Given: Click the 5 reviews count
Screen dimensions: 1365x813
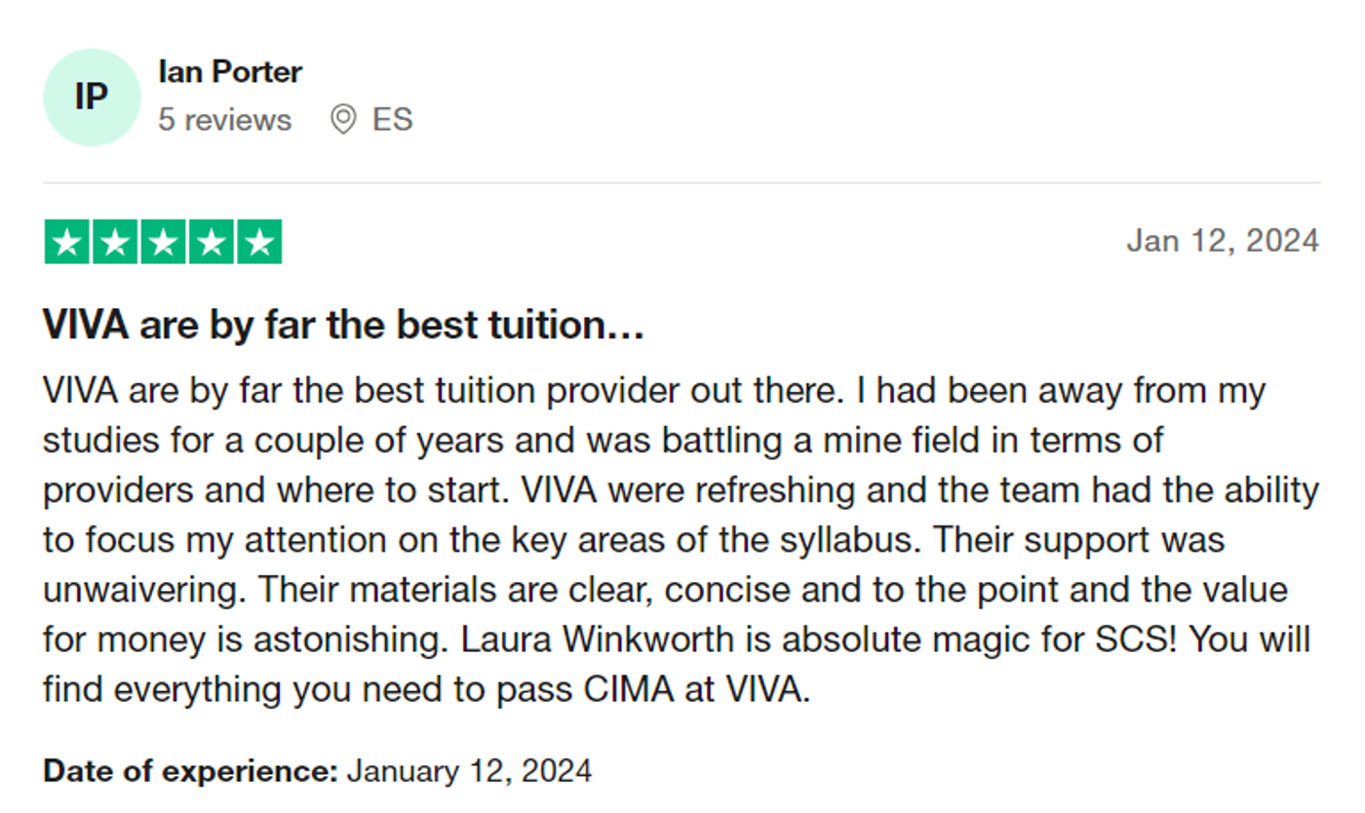Looking at the screenshot, I should (225, 120).
